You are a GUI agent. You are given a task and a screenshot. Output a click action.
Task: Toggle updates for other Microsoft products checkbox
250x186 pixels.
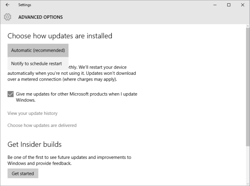[x=11, y=94]
